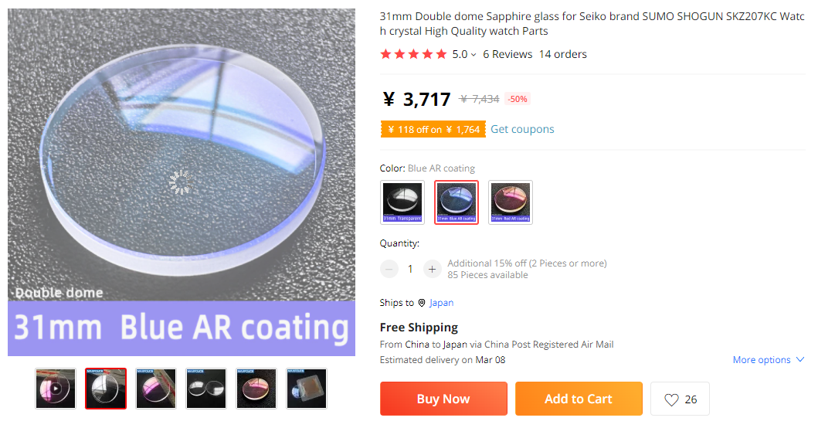The image size is (818, 428).
Task: Open the 5.0 rating dropdown
Action: (463, 54)
